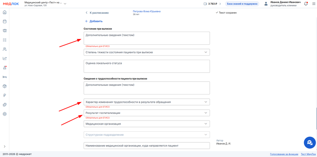
Task: Click the page vertical scrollbar thumb
Action: click(x=316, y=119)
